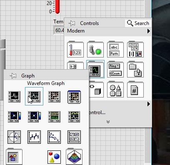Open the Array, Matrix & Cluster subpalette
Viewport: 170px width, 165px height.
[x=135, y=50]
